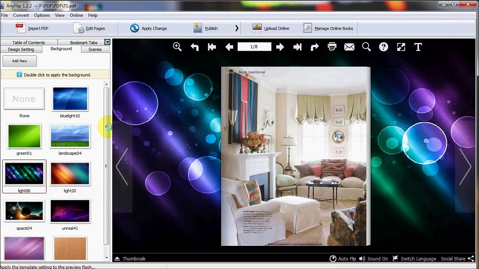Click the flipbook page preview
Screen dimensions: 479x269
click(296, 156)
